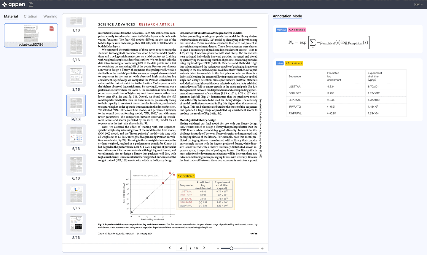Click the red PDF file icon
The width and height of the screenshot is (427, 255).
pos(52,29)
